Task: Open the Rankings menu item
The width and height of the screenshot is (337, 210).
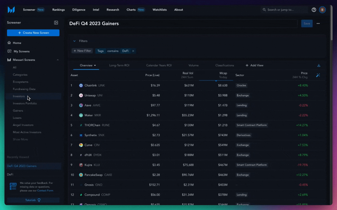Action: [x=59, y=10]
